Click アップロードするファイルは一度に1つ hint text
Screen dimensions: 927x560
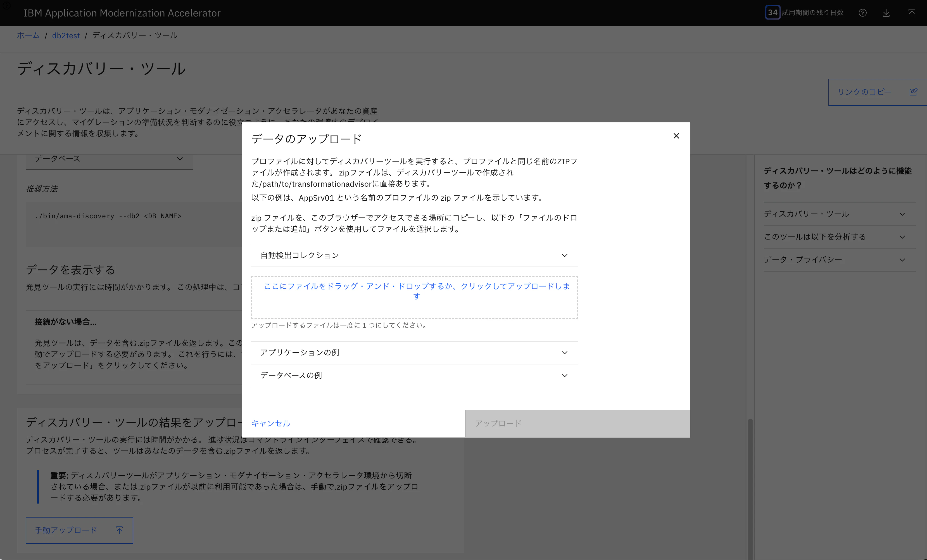pyautogui.click(x=340, y=325)
